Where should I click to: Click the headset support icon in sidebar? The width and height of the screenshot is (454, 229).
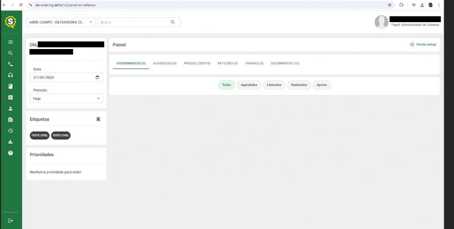pyautogui.click(x=11, y=75)
